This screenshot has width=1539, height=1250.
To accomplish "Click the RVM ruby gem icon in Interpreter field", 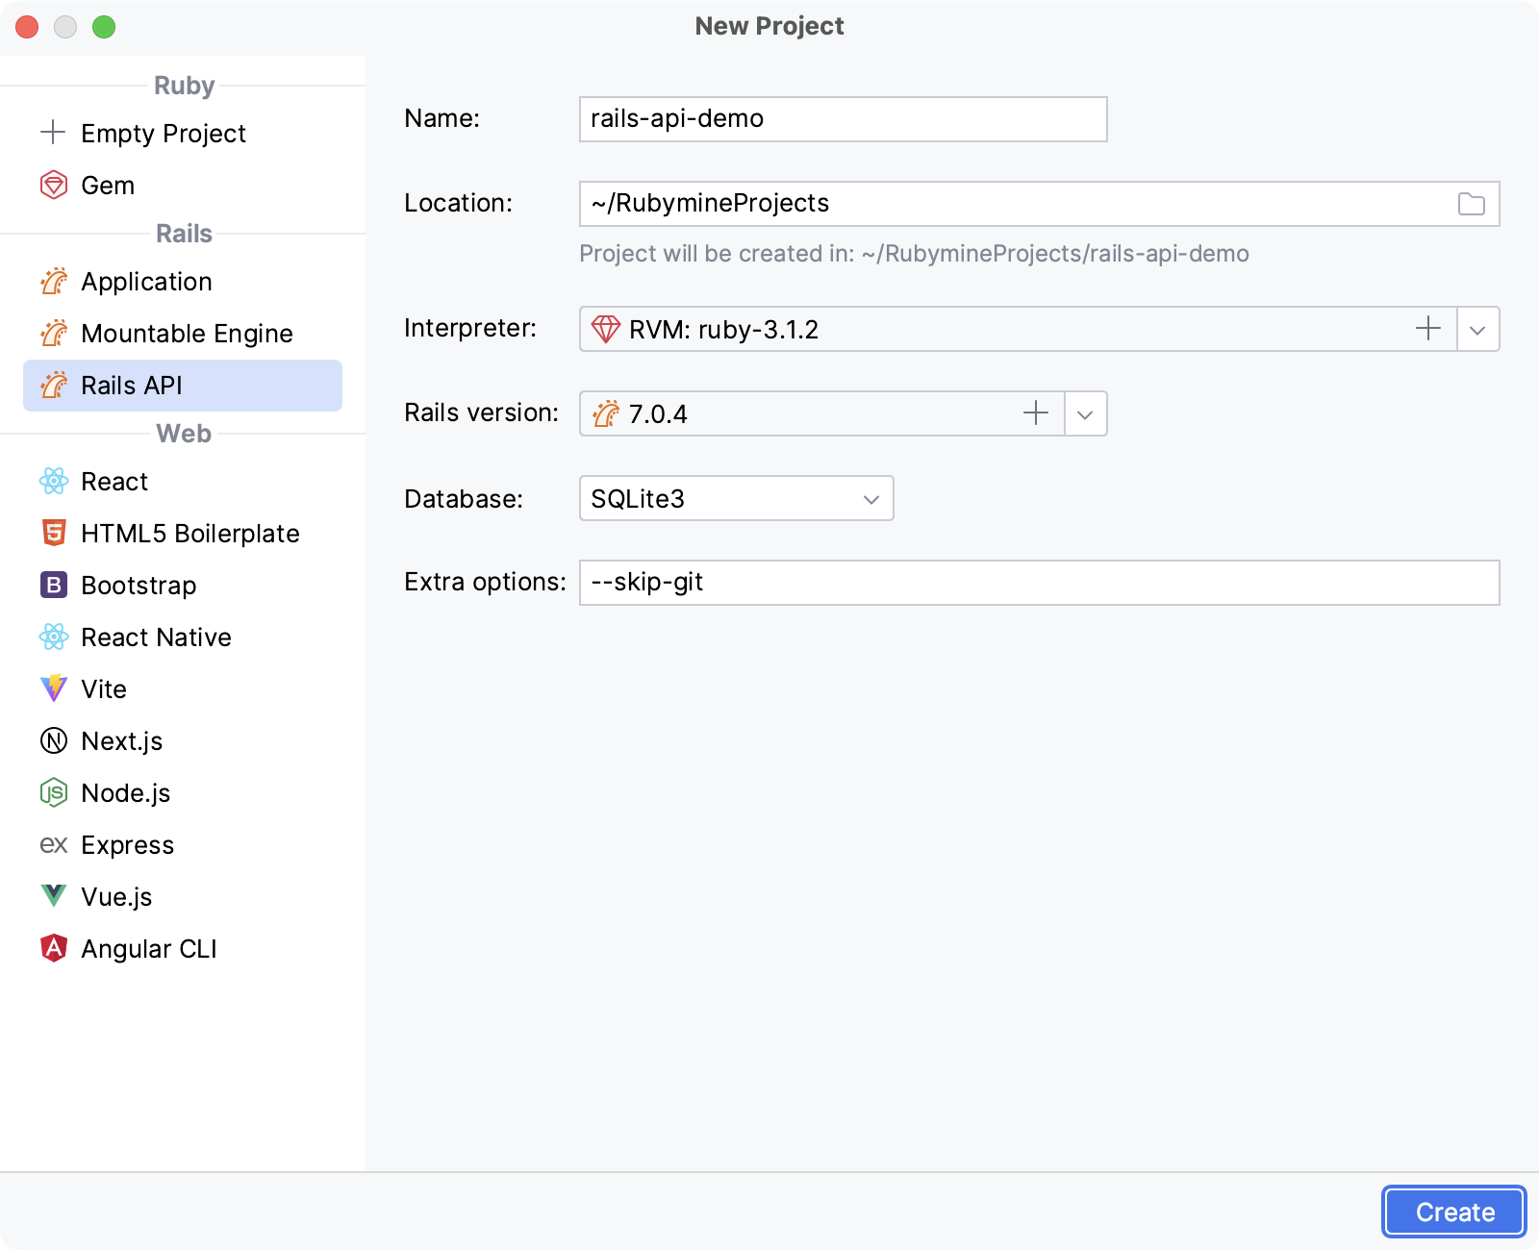I will (606, 329).
